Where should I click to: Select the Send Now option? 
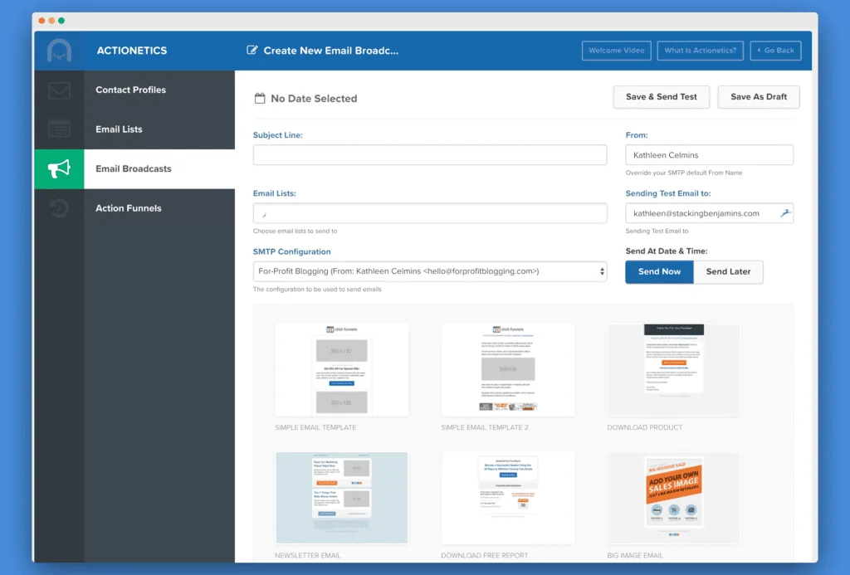click(x=659, y=271)
